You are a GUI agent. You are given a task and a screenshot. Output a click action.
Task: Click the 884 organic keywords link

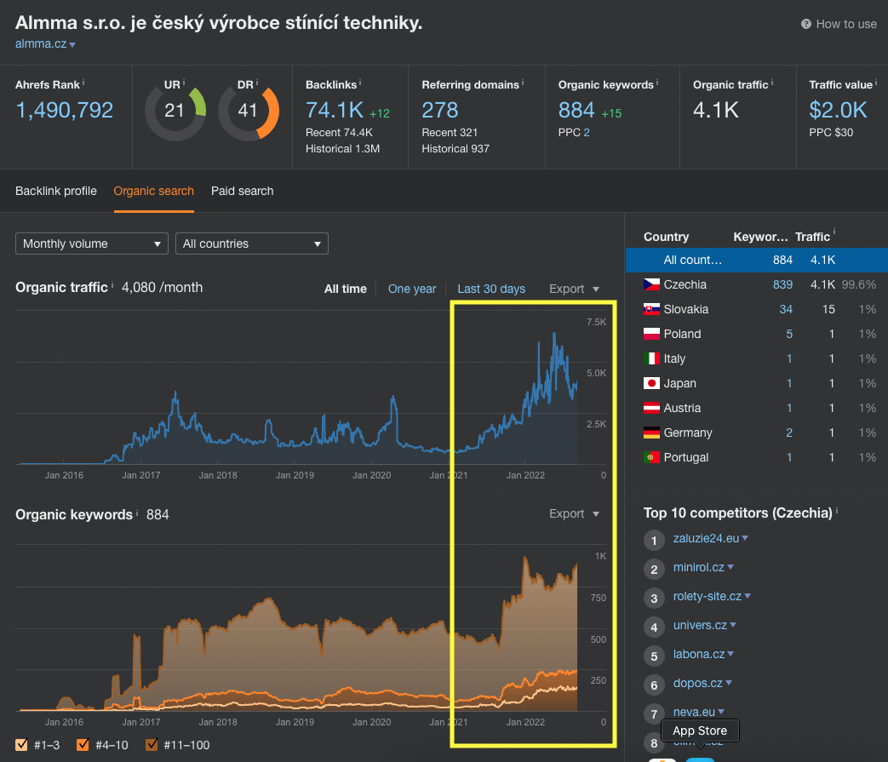(576, 110)
